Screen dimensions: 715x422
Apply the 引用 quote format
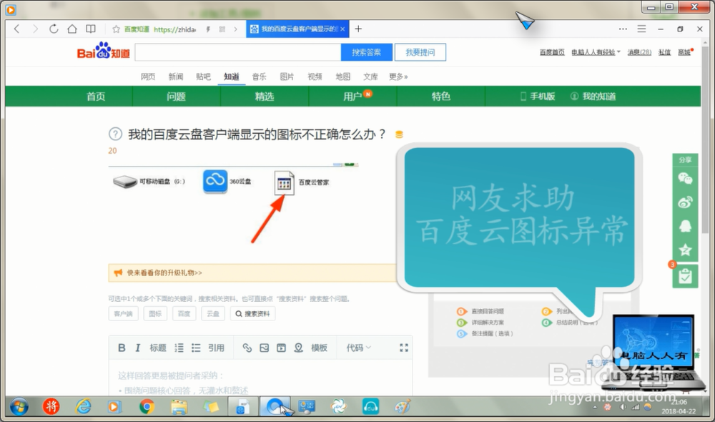click(216, 348)
